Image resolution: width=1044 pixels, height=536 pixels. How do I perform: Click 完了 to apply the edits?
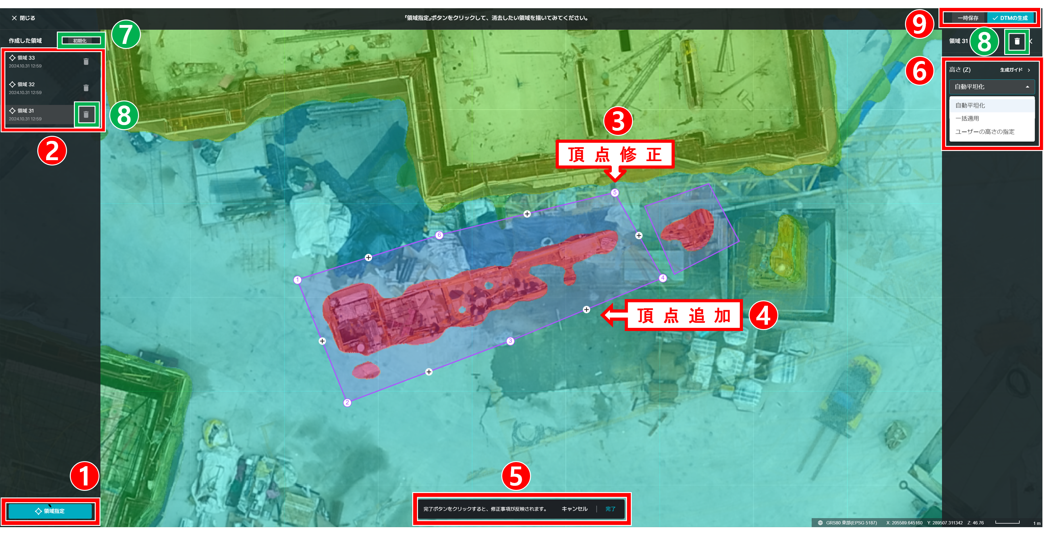click(x=610, y=509)
